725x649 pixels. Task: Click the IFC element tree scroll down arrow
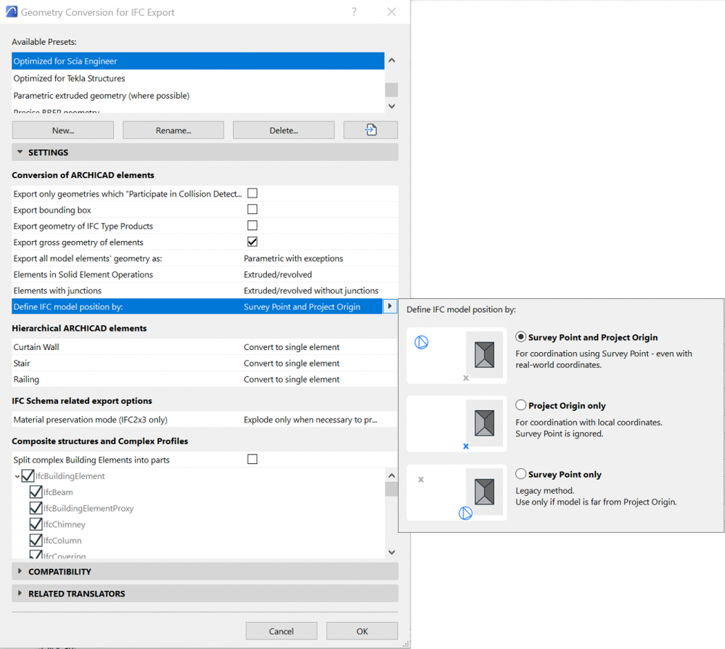(x=392, y=552)
